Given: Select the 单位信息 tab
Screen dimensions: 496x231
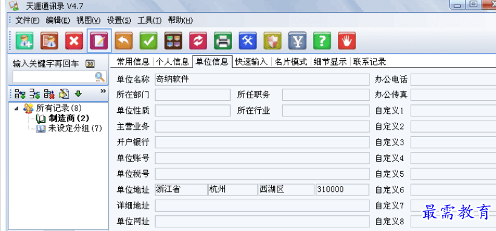Looking at the screenshot, I should 212,62.
